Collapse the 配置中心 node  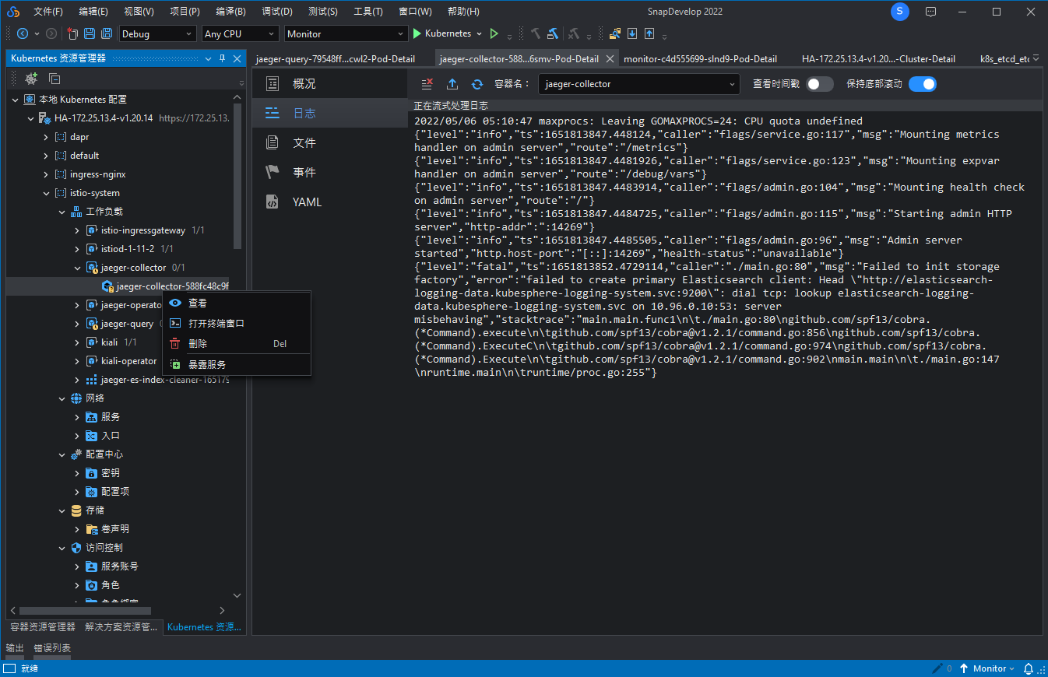[62, 454]
